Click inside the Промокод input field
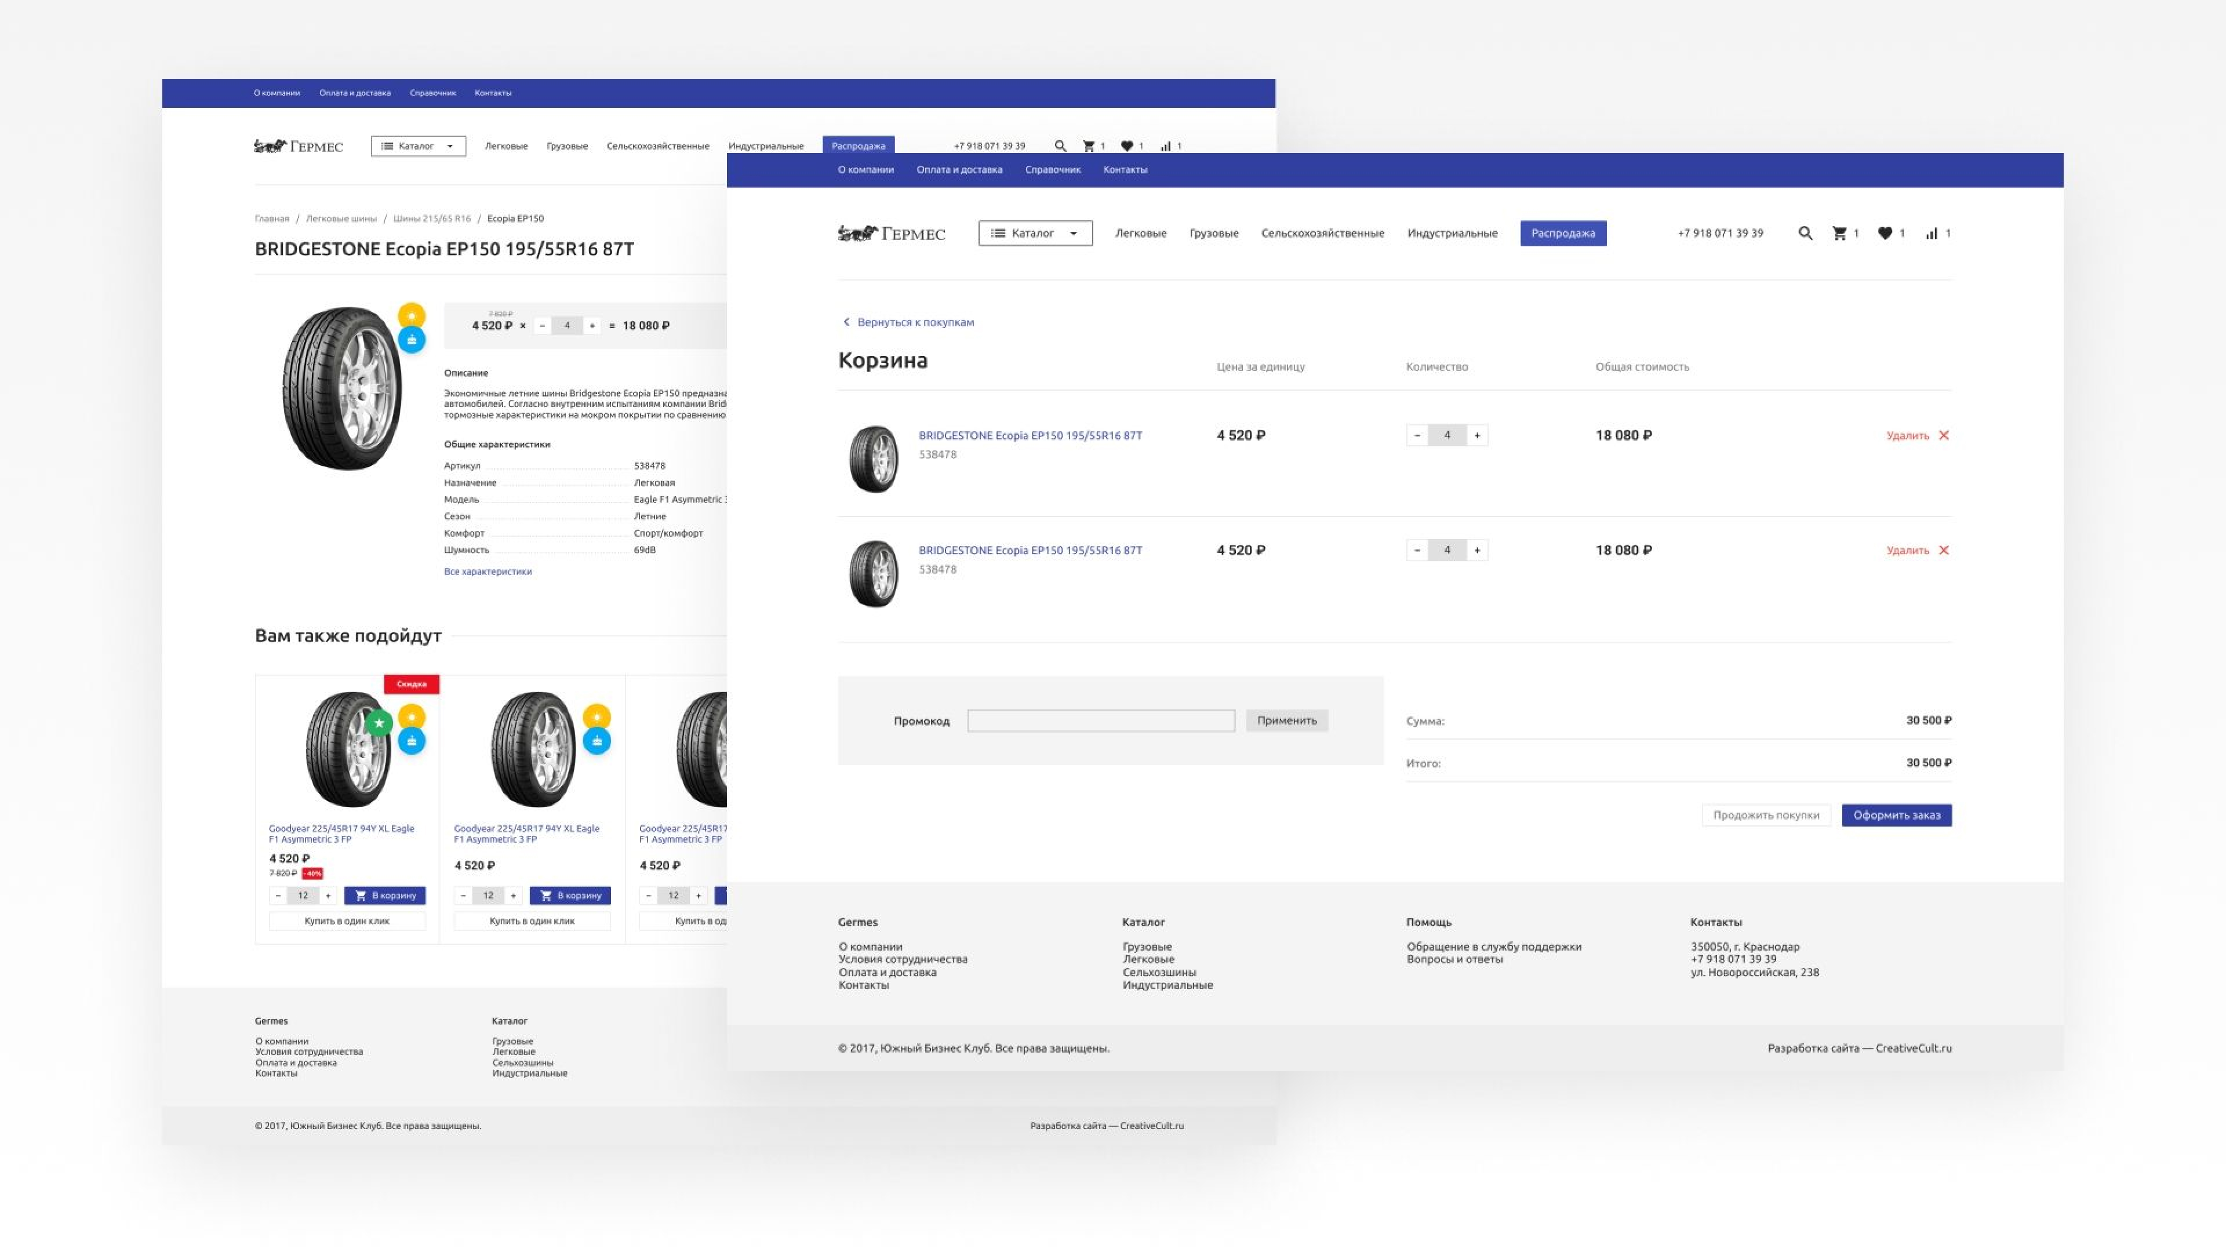Viewport: 2226px width, 1252px height. click(1101, 720)
